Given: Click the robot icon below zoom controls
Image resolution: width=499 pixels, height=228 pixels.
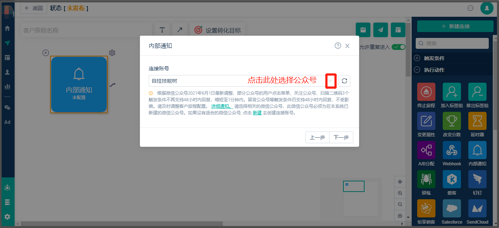Looking at the screenshot, I should tap(400, 216).
